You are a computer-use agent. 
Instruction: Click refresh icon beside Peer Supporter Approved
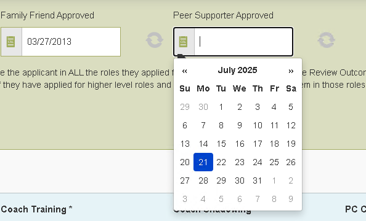tap(327, 41)
